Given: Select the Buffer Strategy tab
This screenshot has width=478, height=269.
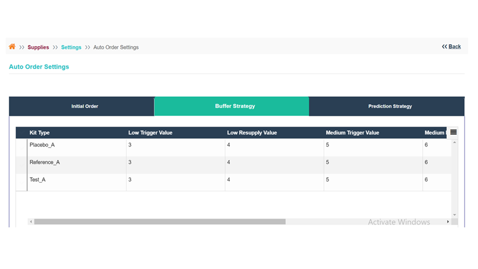Looking at the screenshot, I should coord(235,106).
